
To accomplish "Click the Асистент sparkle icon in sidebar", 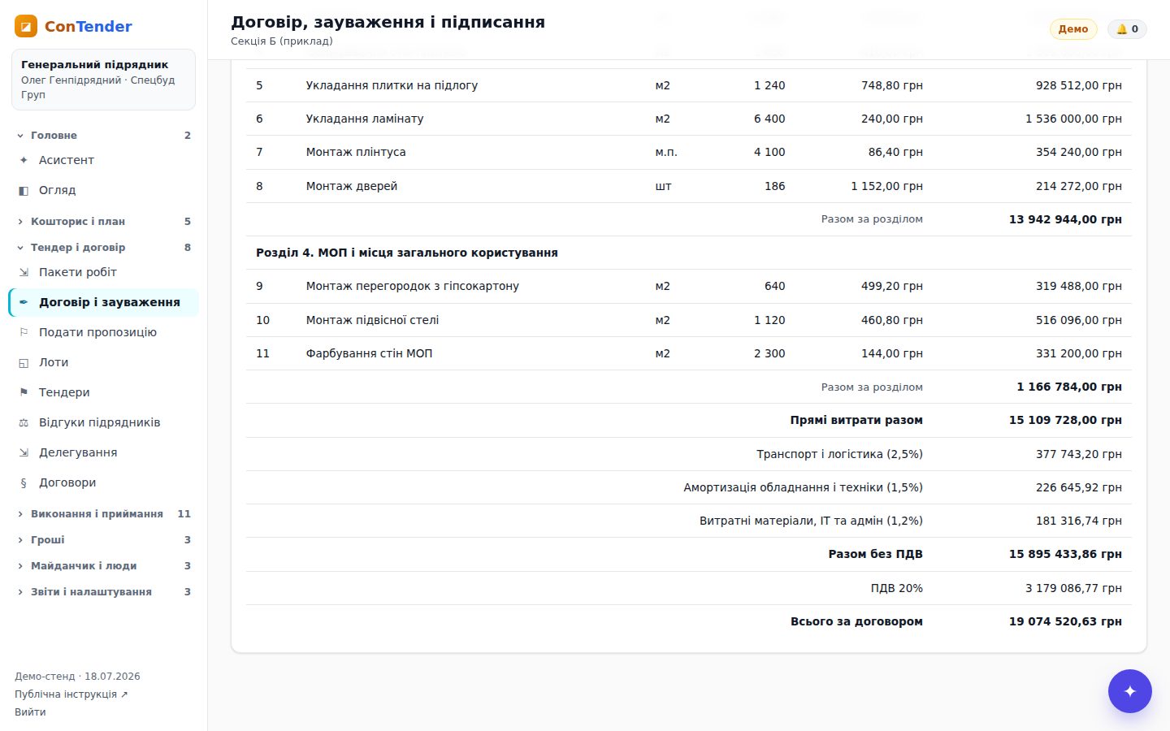I will click(24, 160).
